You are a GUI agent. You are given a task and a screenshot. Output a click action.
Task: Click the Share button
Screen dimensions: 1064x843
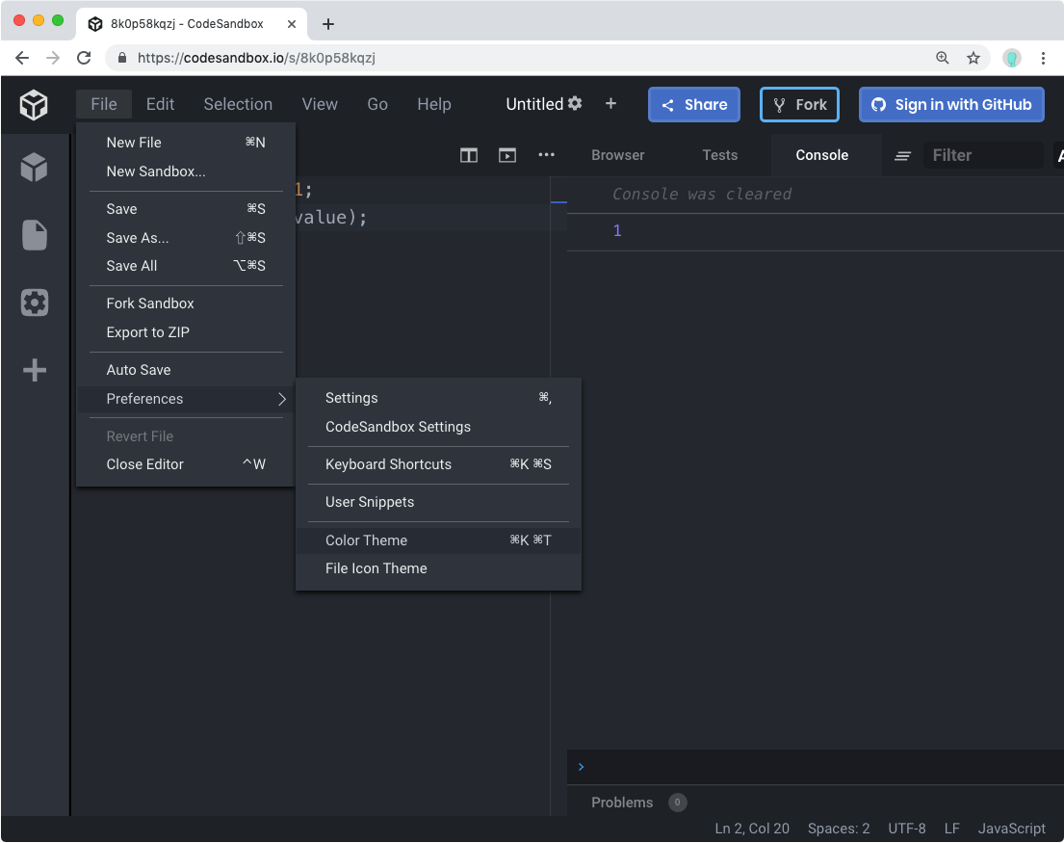click(x=694, y=104)
